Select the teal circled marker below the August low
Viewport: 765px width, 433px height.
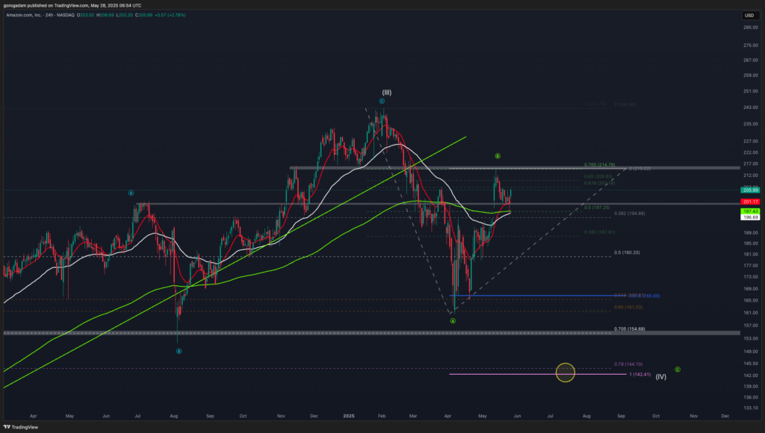tap(179, 351)
